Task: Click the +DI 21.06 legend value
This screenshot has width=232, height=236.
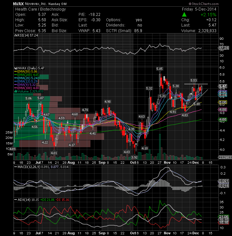Action: 47,200
